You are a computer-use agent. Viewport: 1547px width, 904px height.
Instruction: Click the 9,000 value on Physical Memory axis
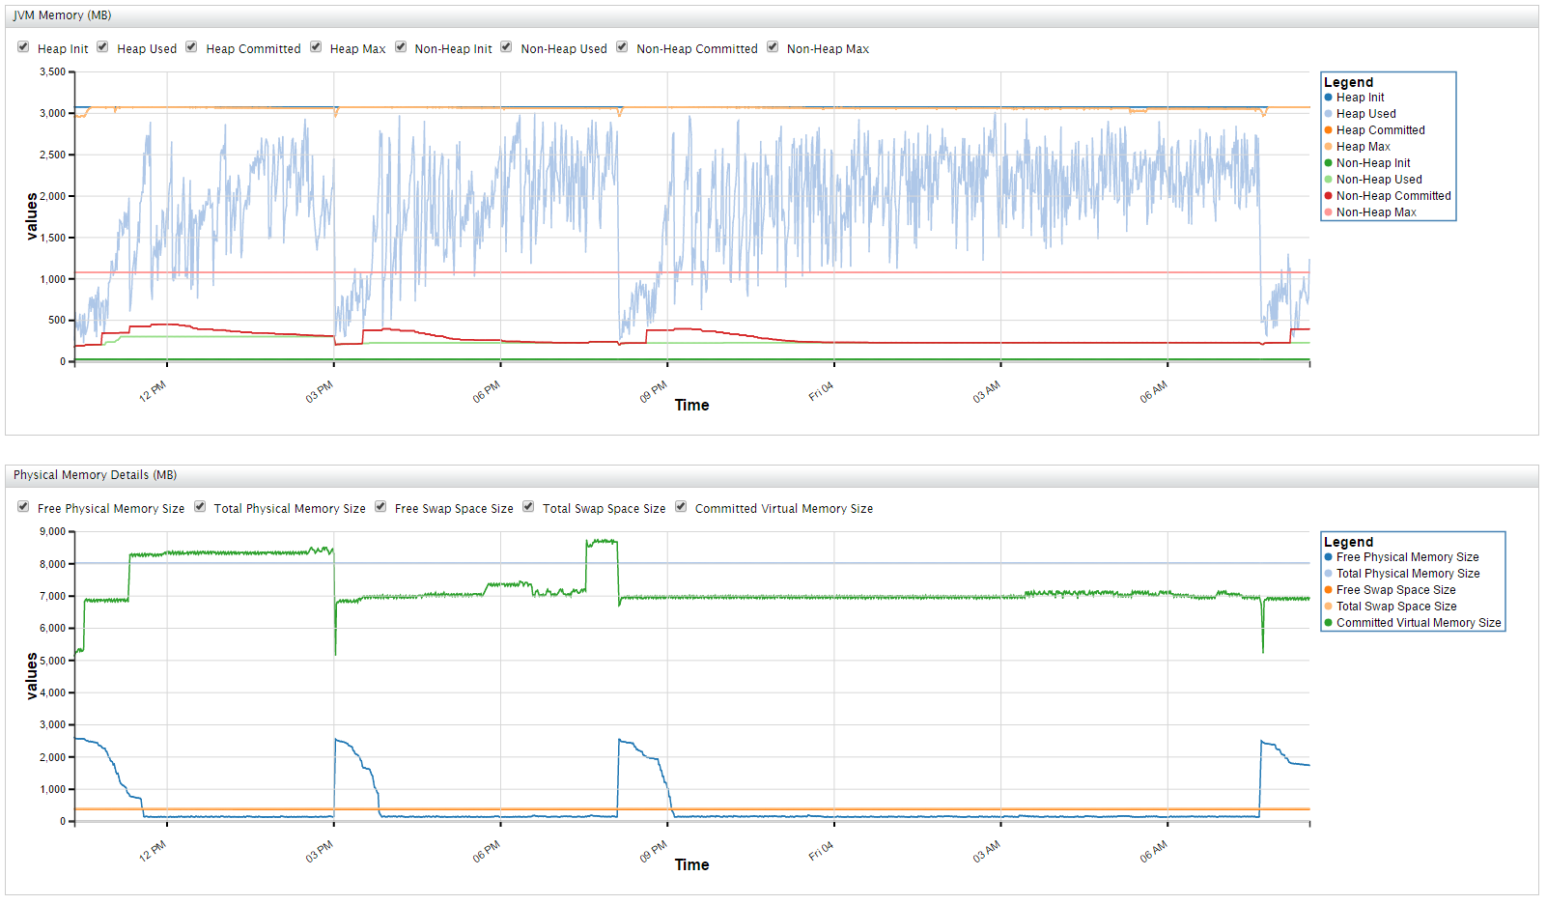tap(53, 532)
